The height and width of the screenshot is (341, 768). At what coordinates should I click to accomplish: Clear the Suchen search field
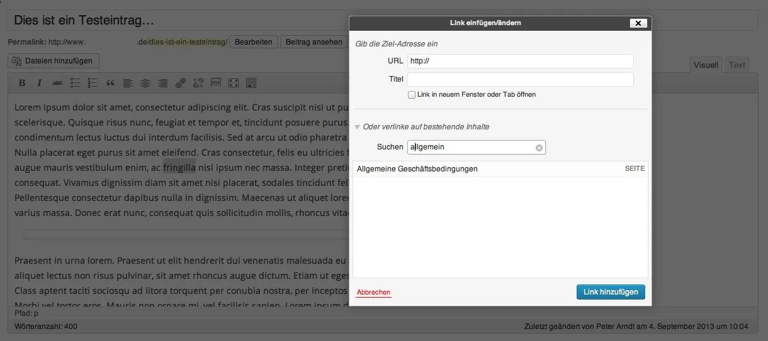point(539,148)
